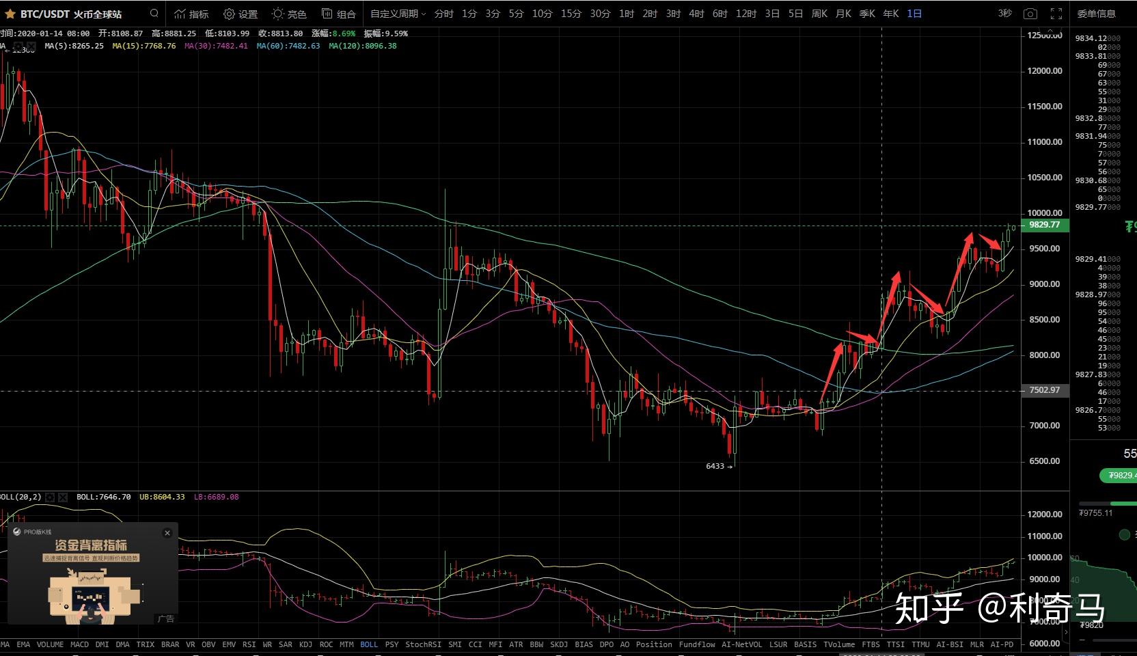Open the 指标 indicators menu
The image size is (1137, 656).
[x=191, y=14]
